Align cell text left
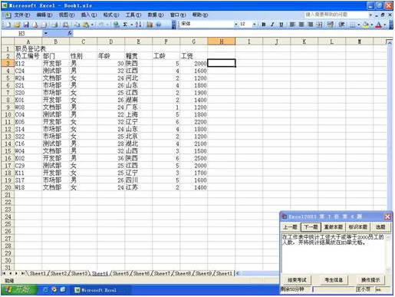Screen dimensions: 395x297 tap(292, 25)
